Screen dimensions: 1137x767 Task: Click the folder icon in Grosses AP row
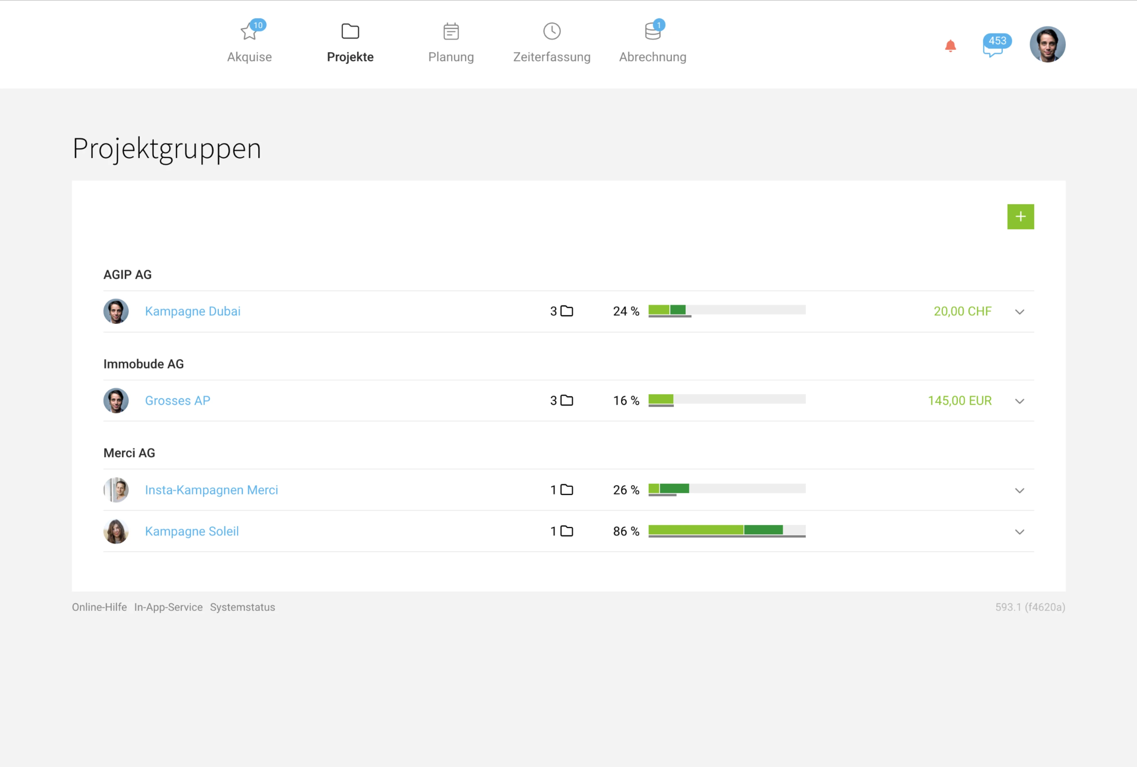pos(566,401)
